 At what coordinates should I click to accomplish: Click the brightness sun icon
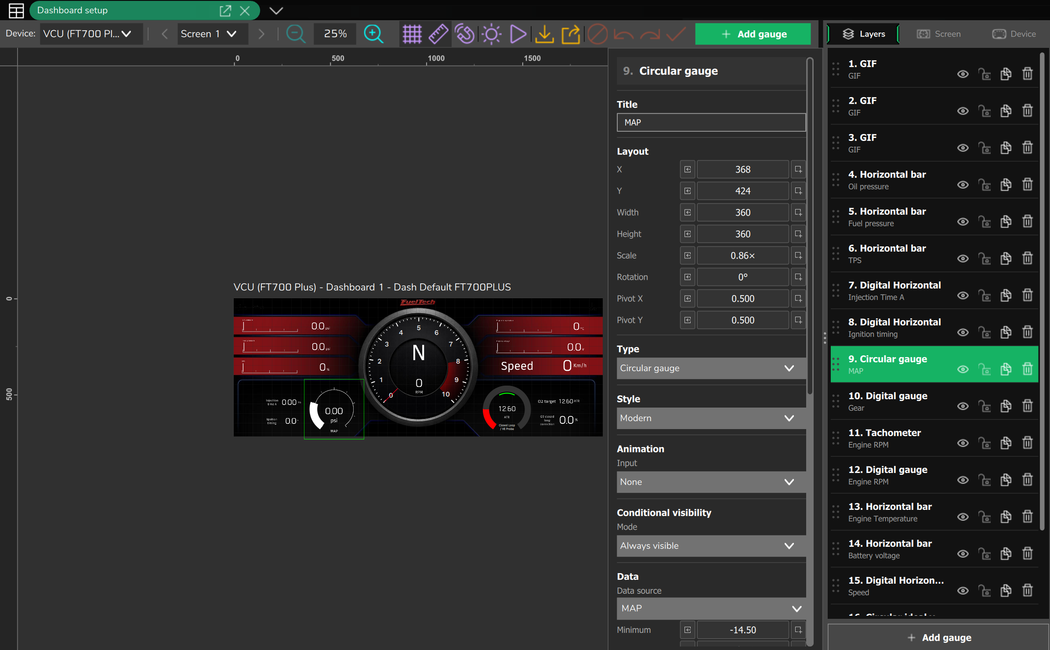coord(492,34)
